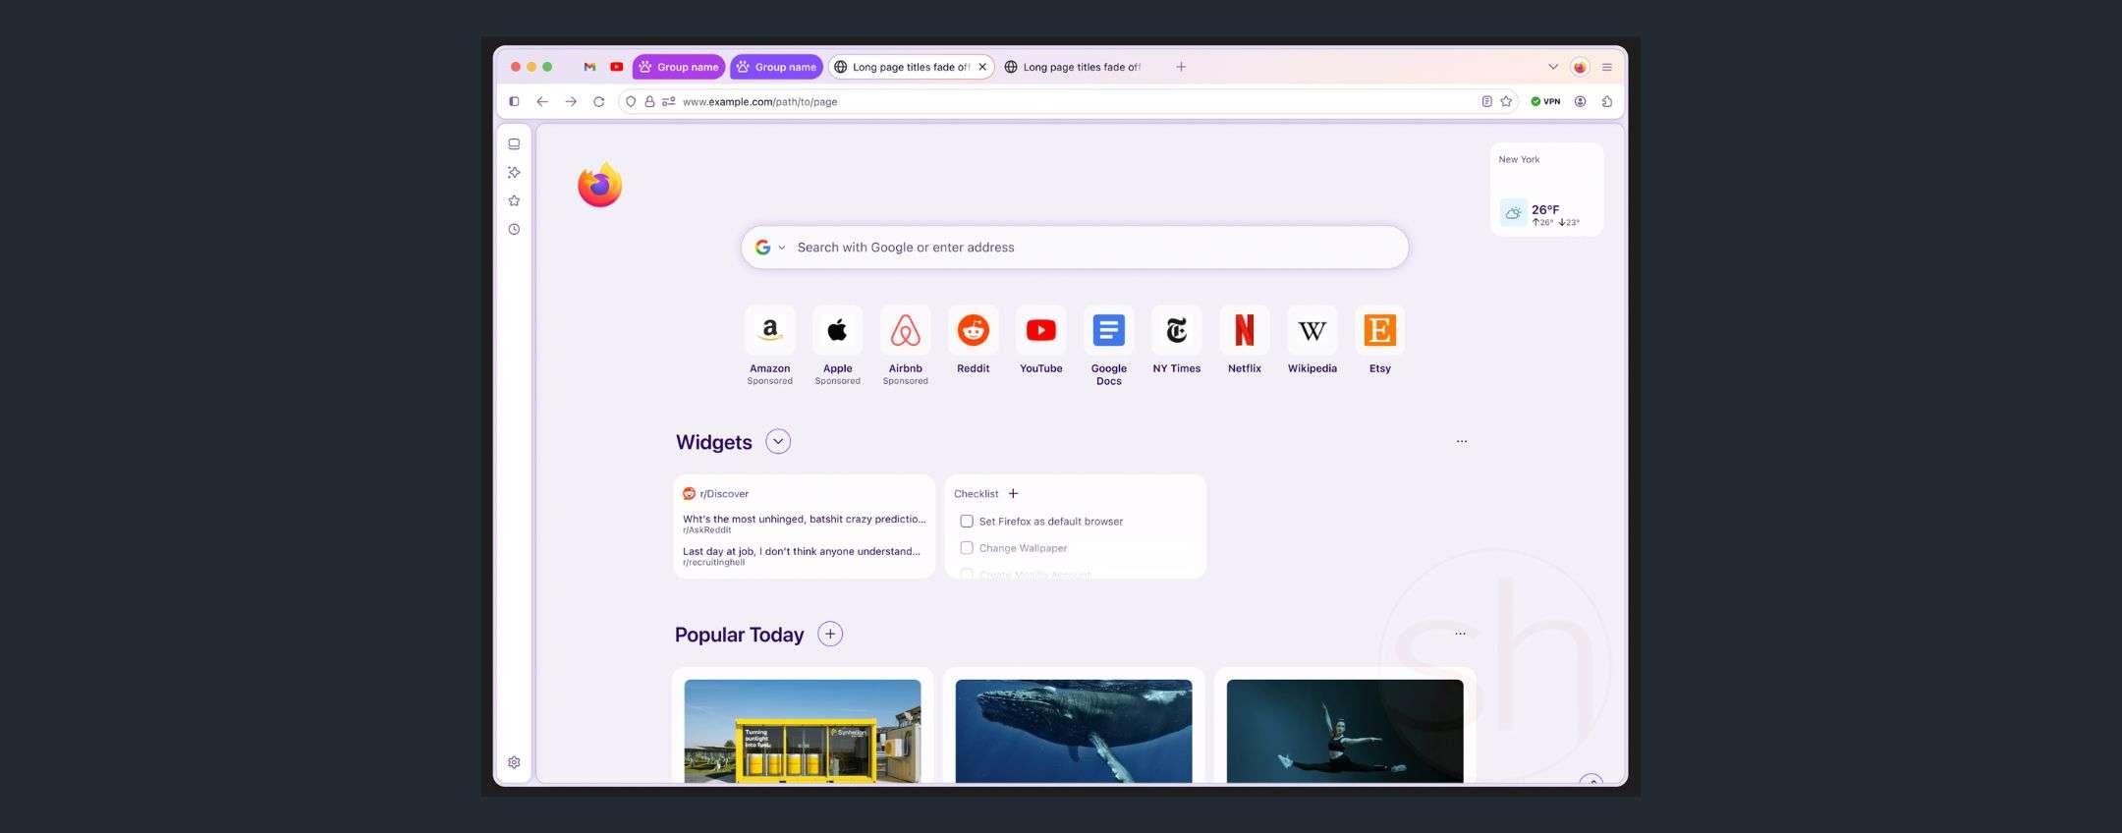Viewport: 2122px width, 833px height.
Task: Go forward with the forward arrow
Action: coord(571,101)
